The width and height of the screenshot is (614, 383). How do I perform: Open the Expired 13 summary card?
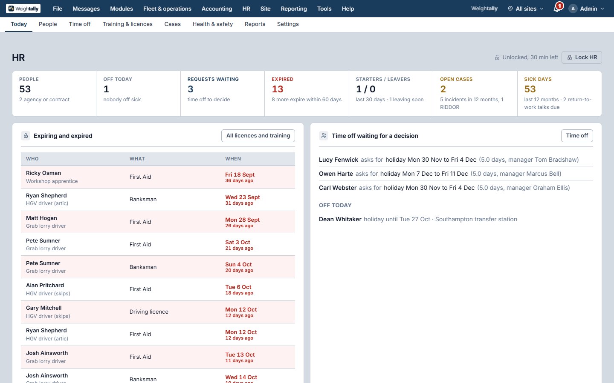pyautogui.click(x=307, y=94)
